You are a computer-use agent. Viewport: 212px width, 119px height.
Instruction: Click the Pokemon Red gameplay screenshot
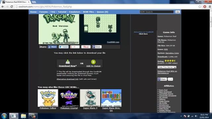(x=100, y=29)
